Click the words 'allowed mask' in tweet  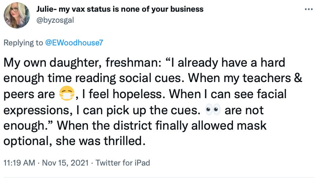tap(229, 125)
